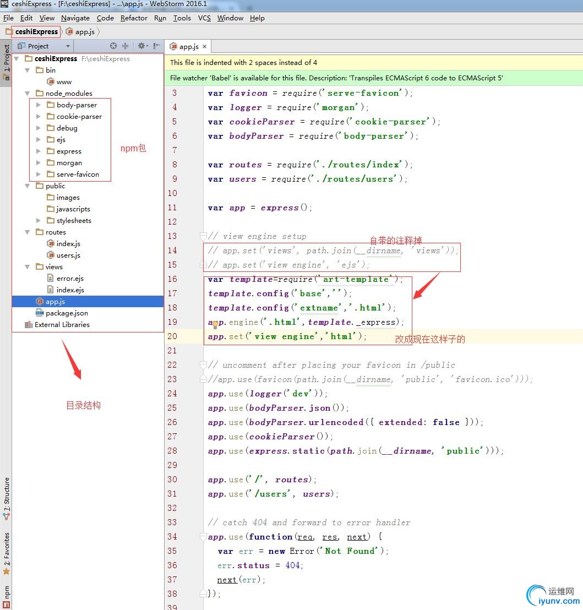Collapse the node_modules folder
Viewport: 583px width, 610px height.
coord(27,94)
